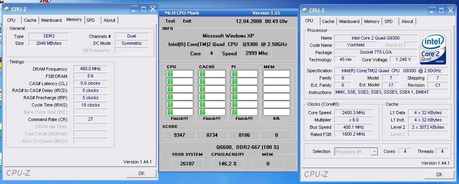Click Exit in Mr.H CPU-Mark menu

click(x=187, y=21)
